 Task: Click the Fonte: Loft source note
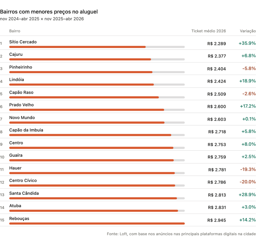pyautogui.click(x=181, y=234)
